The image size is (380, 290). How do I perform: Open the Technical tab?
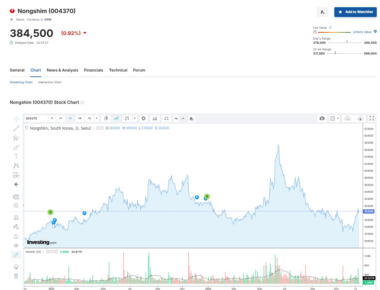click(x=118, y=70)
